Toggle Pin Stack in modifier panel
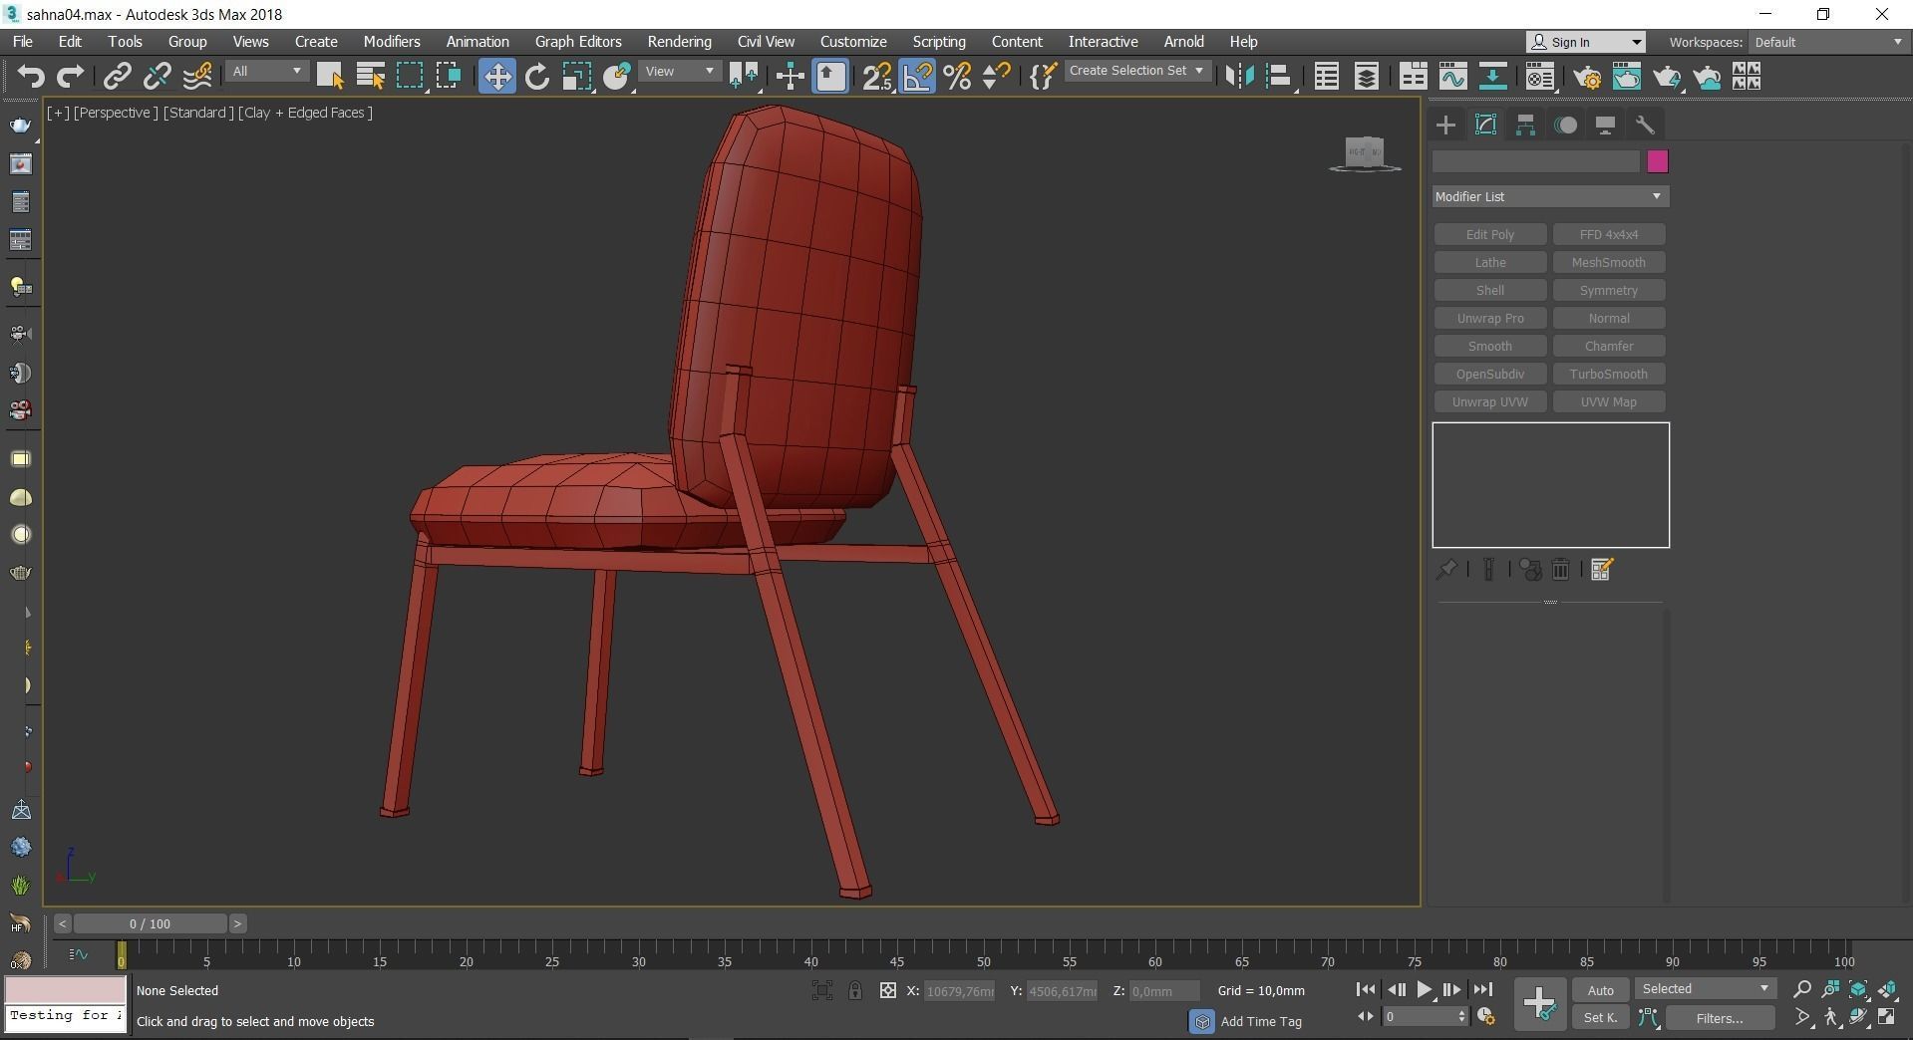Viewport: 1913px width, 1040px height. [x=1446, y=570]
